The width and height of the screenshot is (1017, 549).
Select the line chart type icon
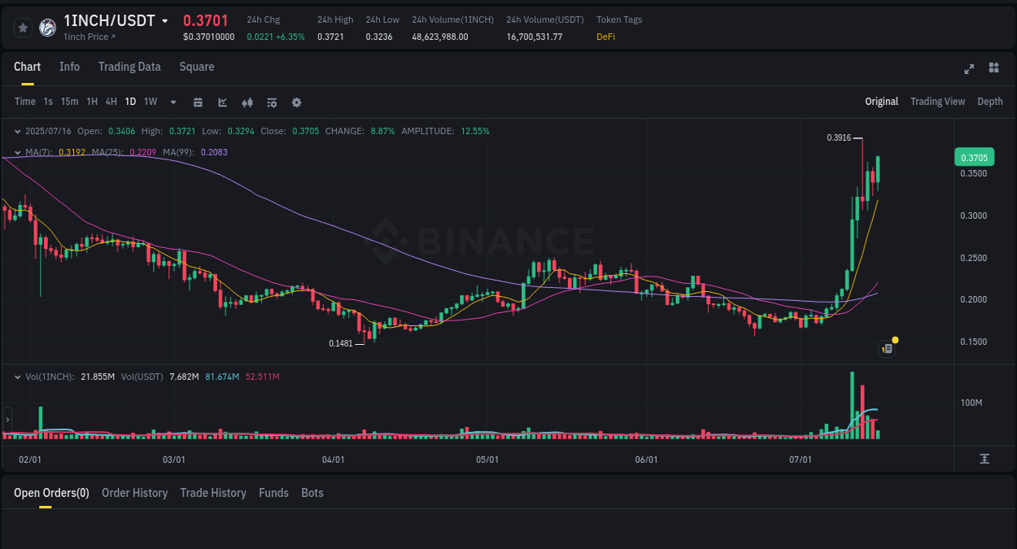[x=222, y=102]
